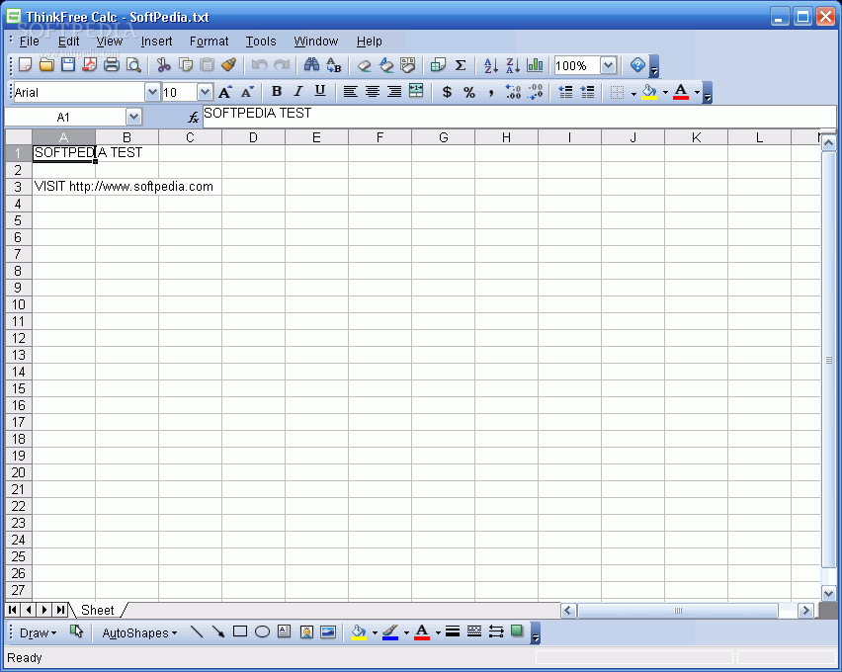Viewport: 842px width, 672px height.
Task: Open the Format menu
Action: tap(209, 42)
